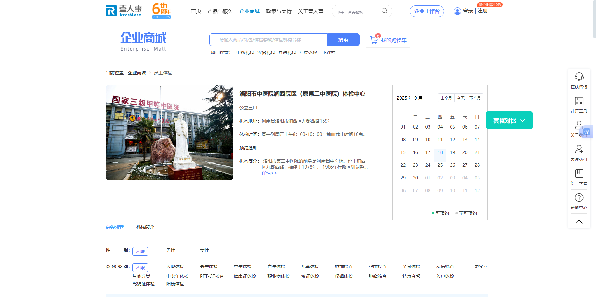This screenshot has width=596, height=297.
Task: Go to 上个月 in calendar
Action: [x=446, y=98]
